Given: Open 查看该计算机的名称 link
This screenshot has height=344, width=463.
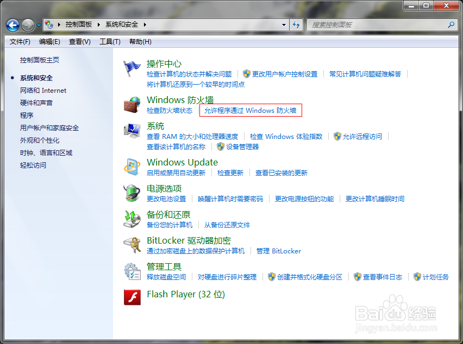Looking at the screenshot, I should point(176,146).
